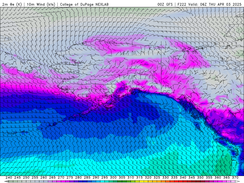Image resolution: width=244 pixels, height=183 pixels.
Task: Click the 260 label on the color scale
Action: (44, 178)
